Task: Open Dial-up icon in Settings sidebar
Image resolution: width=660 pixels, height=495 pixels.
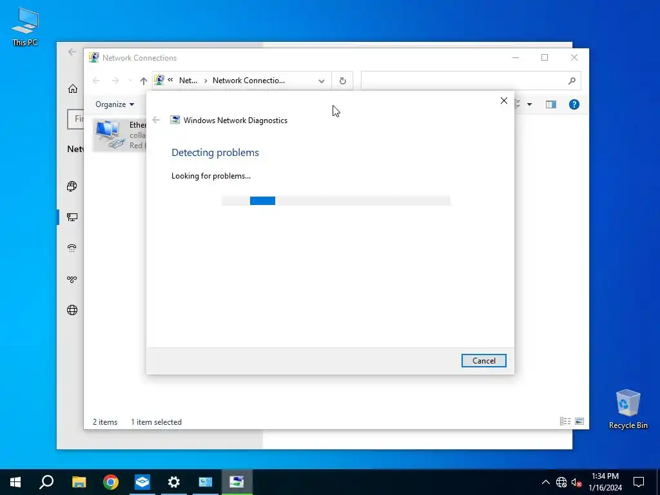Action: (x=72, y=248)
